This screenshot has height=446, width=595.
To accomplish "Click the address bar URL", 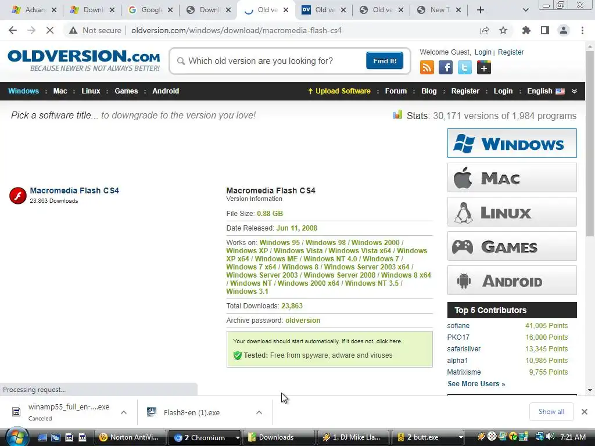I will click(236, 30).
